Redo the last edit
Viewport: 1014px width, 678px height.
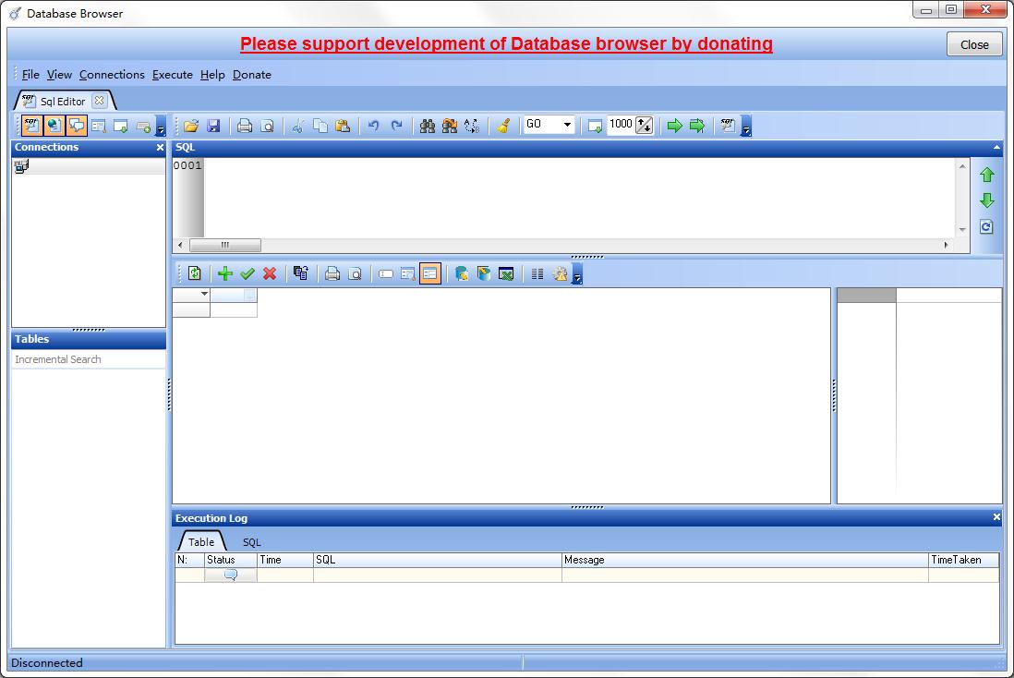click(x=396, y=126)
